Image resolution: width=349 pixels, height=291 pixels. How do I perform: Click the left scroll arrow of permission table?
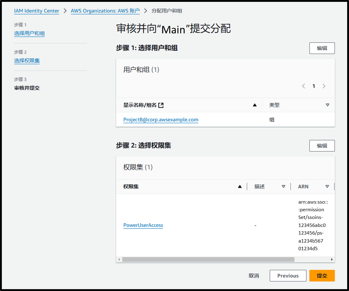point(119,259)
